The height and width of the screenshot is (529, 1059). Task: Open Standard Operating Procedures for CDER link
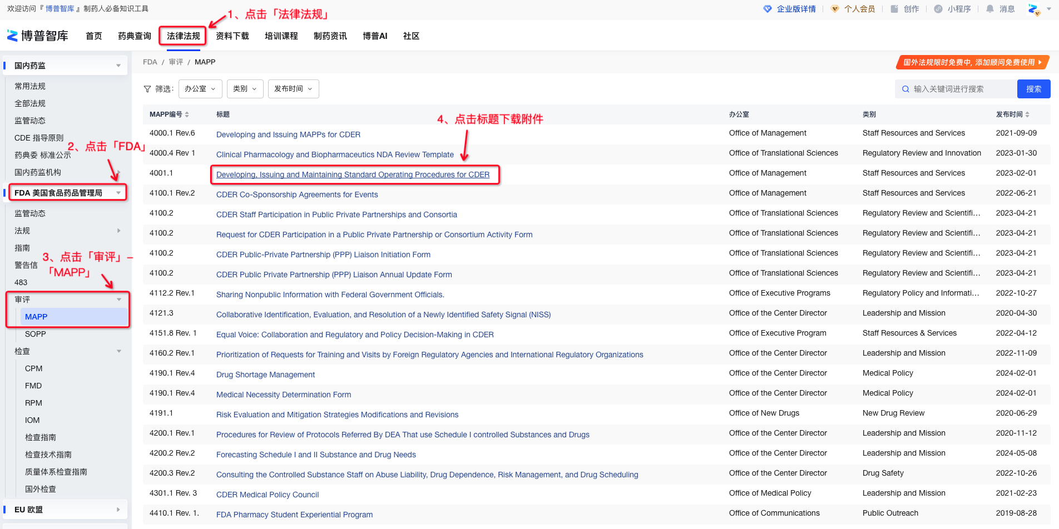click(353, 174)
